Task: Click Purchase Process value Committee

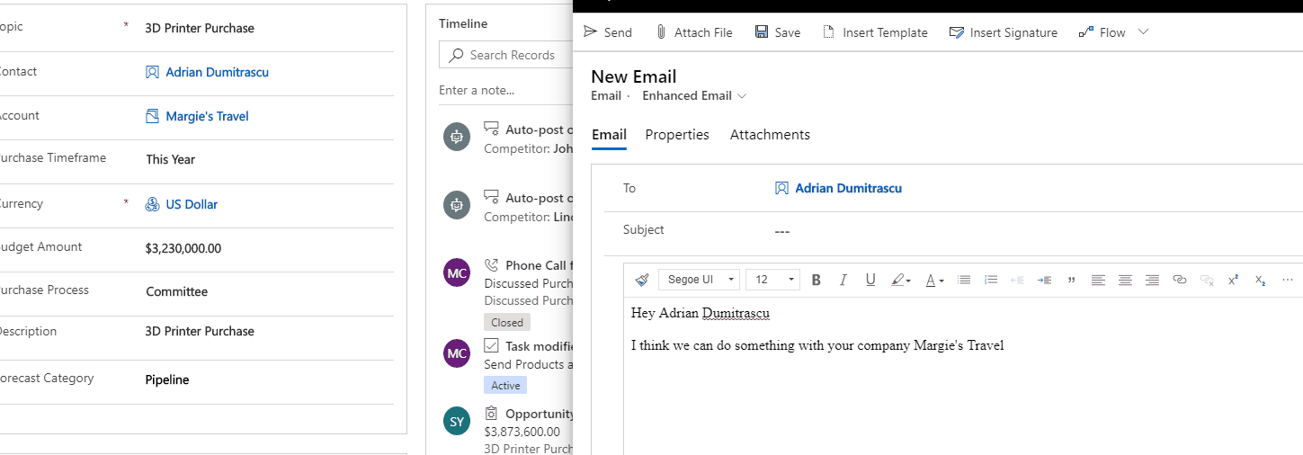Action: click(x=177, y=291)
